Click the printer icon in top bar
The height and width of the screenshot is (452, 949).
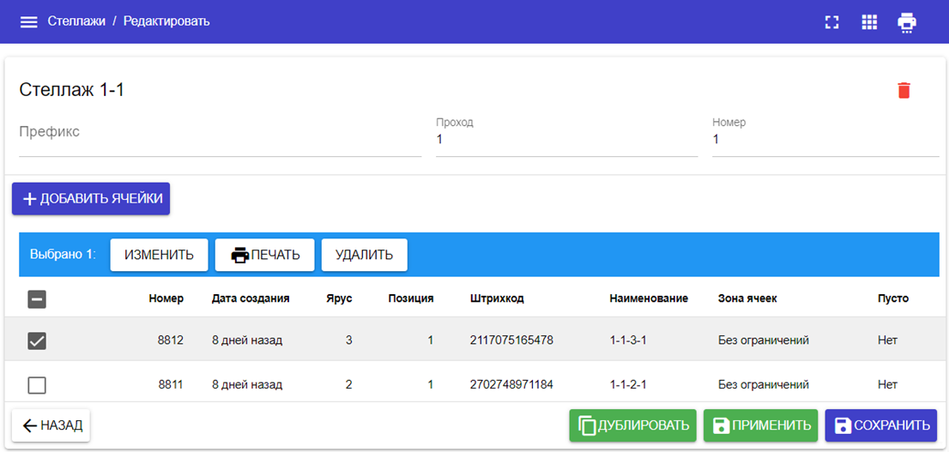pos(907,22)
